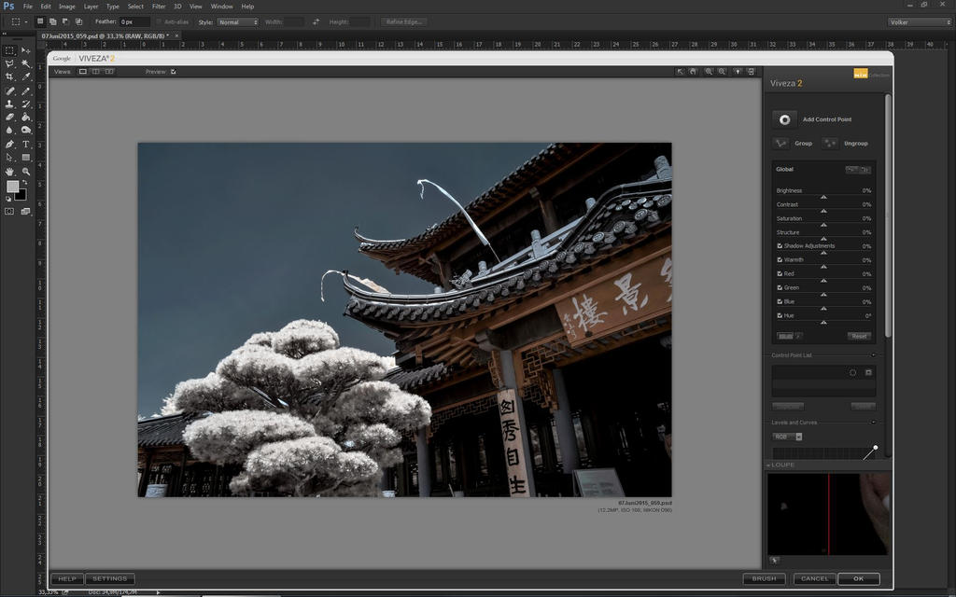Choose split preview view in Viveza

click(x=96, y=72)
